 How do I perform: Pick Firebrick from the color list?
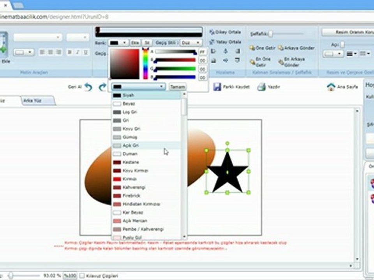point(146,196)
